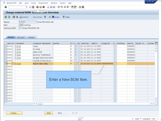Toggle Assembly checkbox for Electronic TURBODRIVE row
The height and width of the screenshot is (121, 162).
click(76, 55)
